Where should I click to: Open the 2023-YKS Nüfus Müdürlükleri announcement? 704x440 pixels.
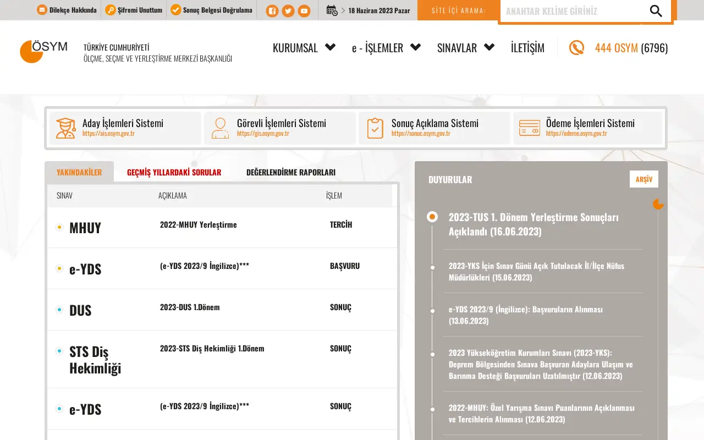pyautogui.click(x=536, y=272)
